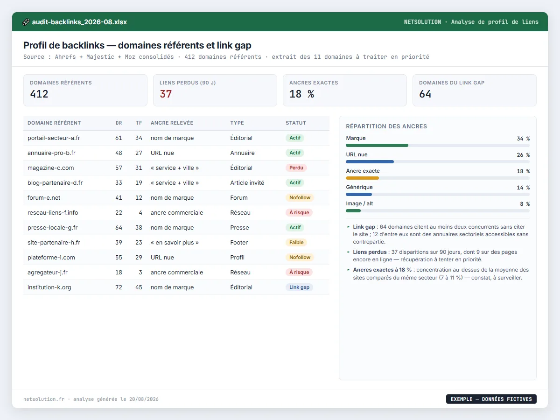The image size is (560, 420).
Task: Click the Faible badge for site-partenaire-h.fr
Action: click(x=296, y=243)
